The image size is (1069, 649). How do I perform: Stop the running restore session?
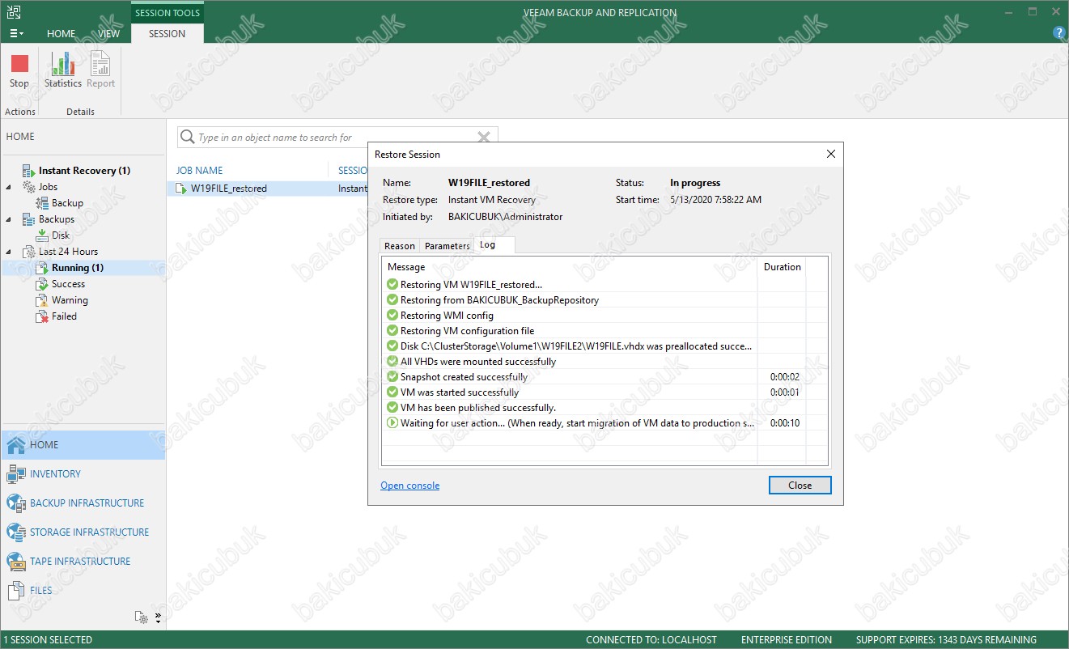19,70
